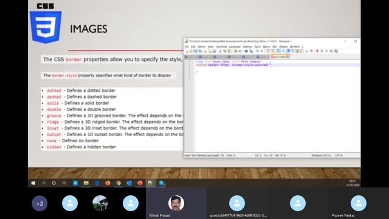Click the Paste toolbar icon
The height and width of the screenshot is (219, 389).
(x=230, y=51)
